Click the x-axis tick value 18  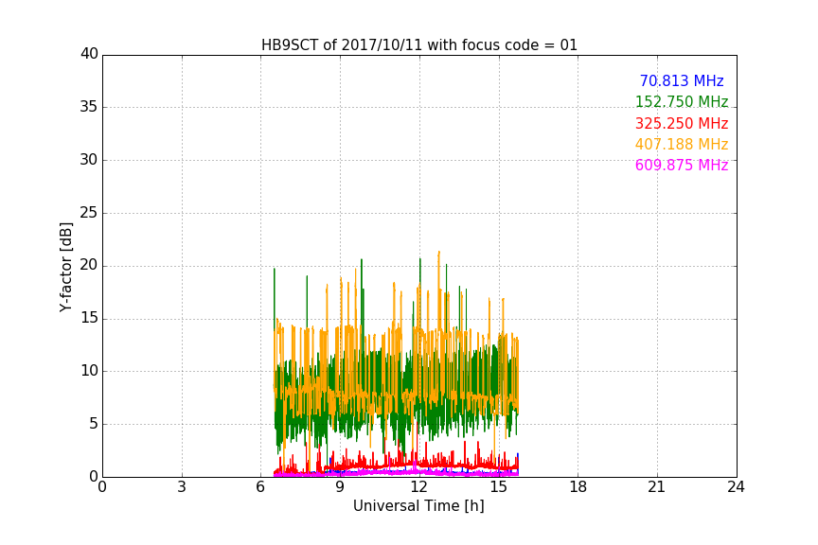578,487
